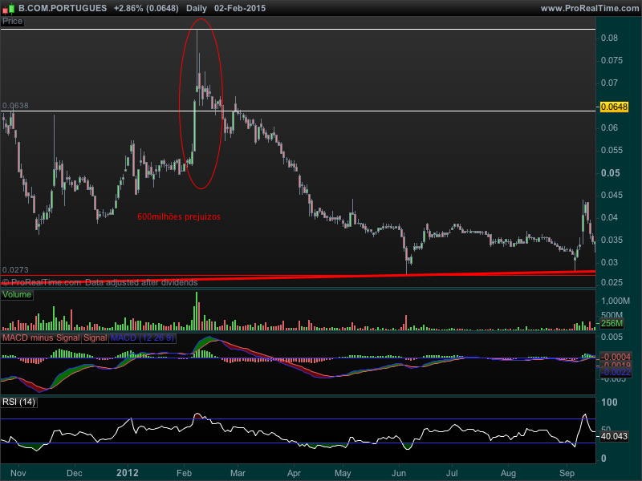Click the Jul time axis label
This screenshot has height=481, width=642.
click(x=452, y=473)
